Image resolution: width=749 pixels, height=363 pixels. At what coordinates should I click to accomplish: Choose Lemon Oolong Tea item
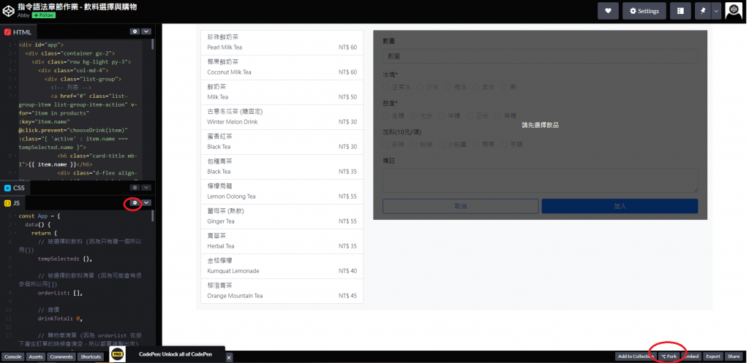(x=282, y=191)
